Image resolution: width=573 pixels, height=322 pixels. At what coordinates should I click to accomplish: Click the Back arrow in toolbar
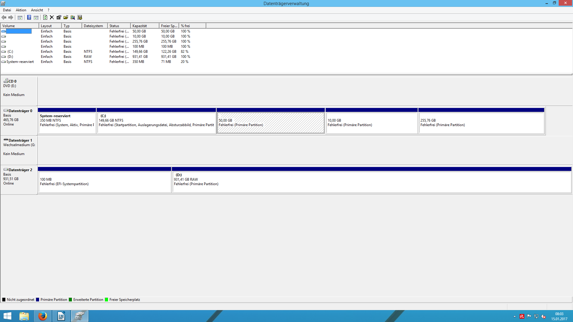(4, 18)
